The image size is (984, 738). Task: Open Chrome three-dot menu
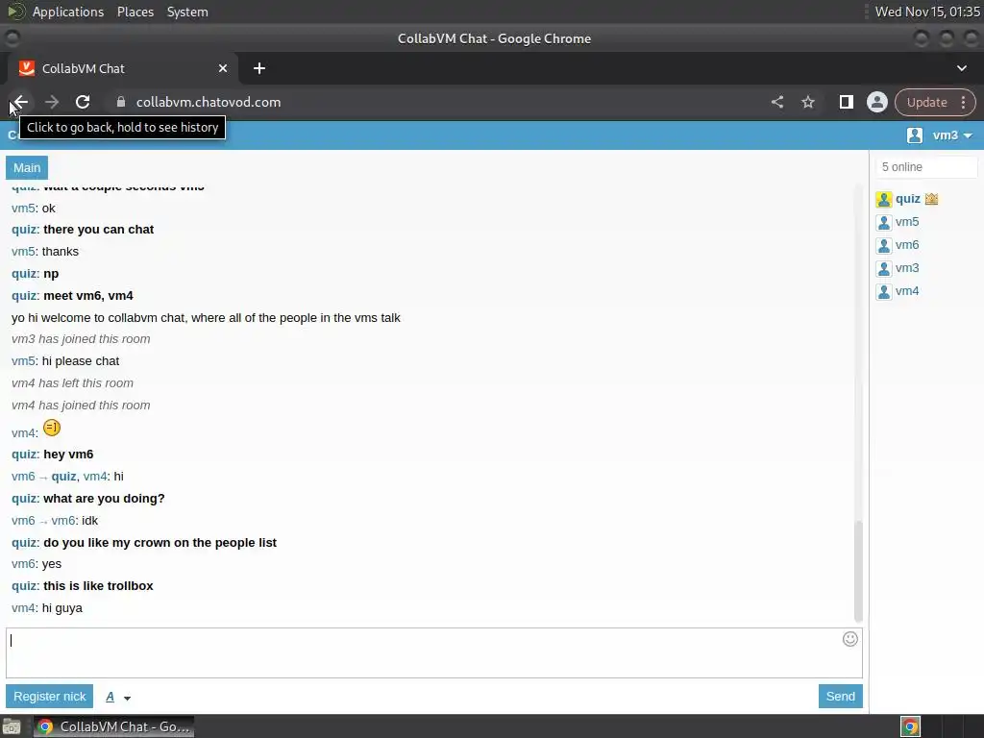coord(963,102)
